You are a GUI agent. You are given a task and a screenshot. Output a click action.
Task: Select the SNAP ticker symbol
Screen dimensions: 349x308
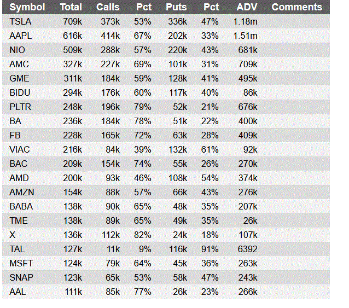point(21,277)
